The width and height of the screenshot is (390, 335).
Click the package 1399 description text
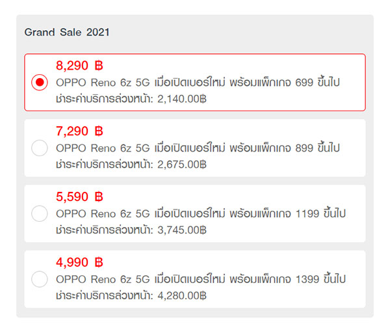200,279
